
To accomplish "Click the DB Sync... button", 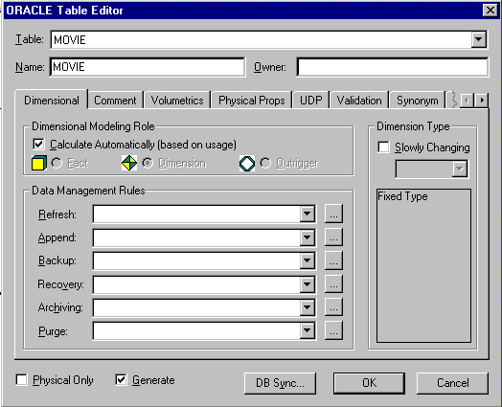I will pyautogui.click(x=280, y=383).
